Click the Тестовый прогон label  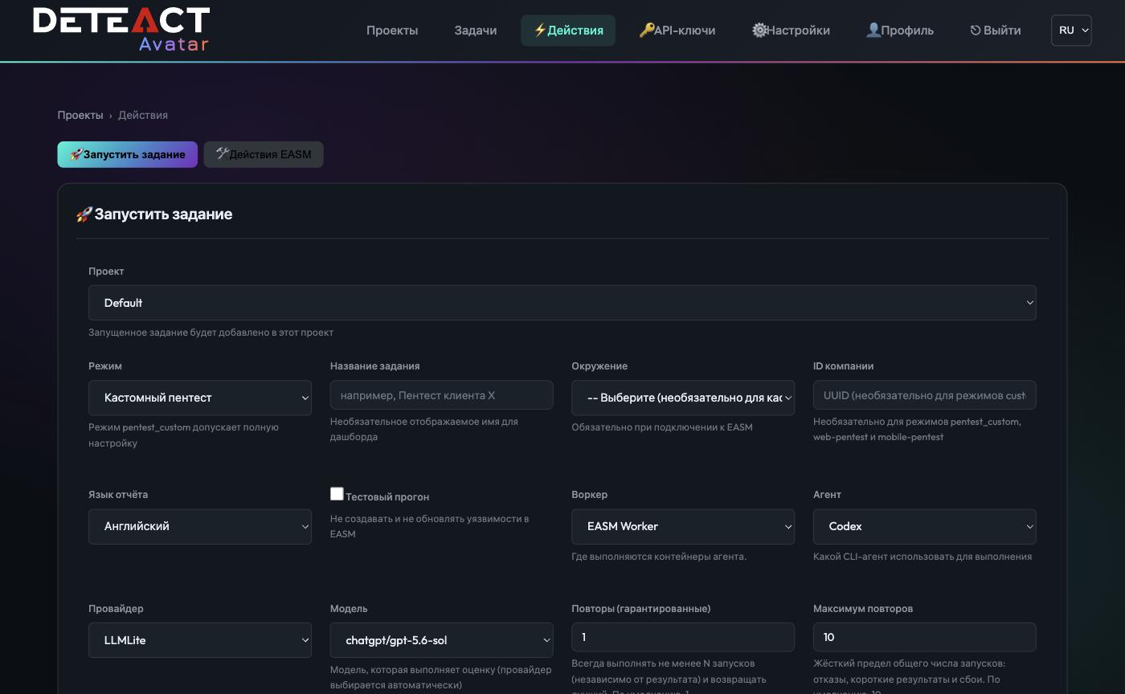387,497
